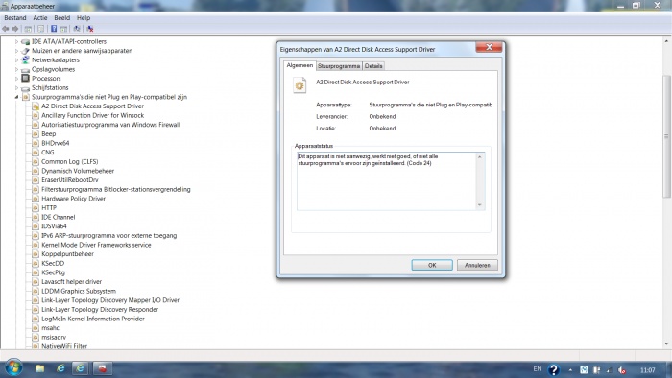This screenshot has height=378, width=672.
Task: Select LDDM Graphics Subsystem entry
Action: (79, 291)
